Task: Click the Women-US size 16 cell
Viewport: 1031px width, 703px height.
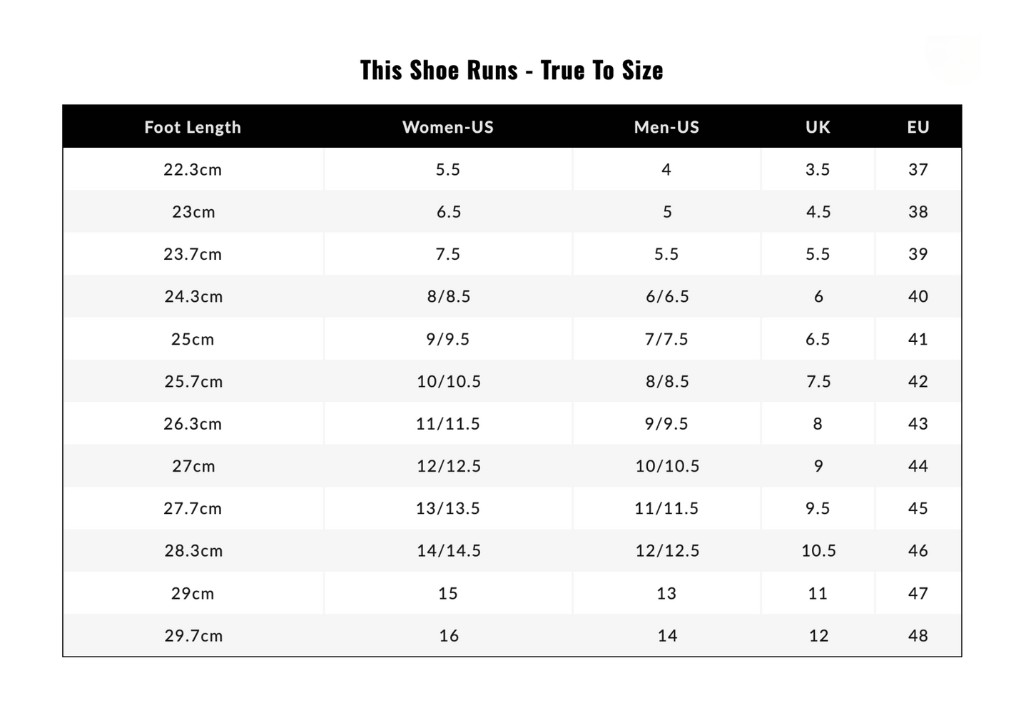Action: (449, 636)
